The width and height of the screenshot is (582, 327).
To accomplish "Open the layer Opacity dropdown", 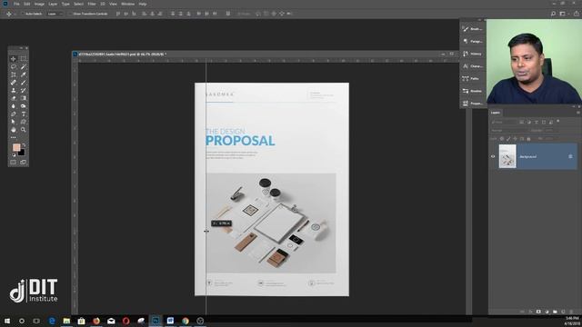I will (x=552, y=131).
